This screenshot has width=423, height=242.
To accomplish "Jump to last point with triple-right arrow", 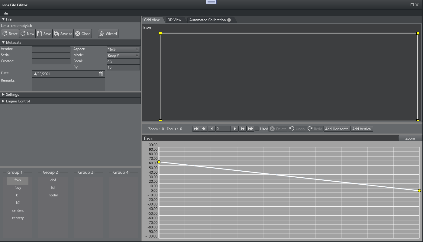I will (250, 129).
